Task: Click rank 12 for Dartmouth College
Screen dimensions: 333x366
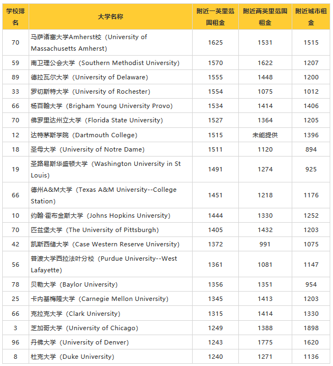Action: point(15,135)
